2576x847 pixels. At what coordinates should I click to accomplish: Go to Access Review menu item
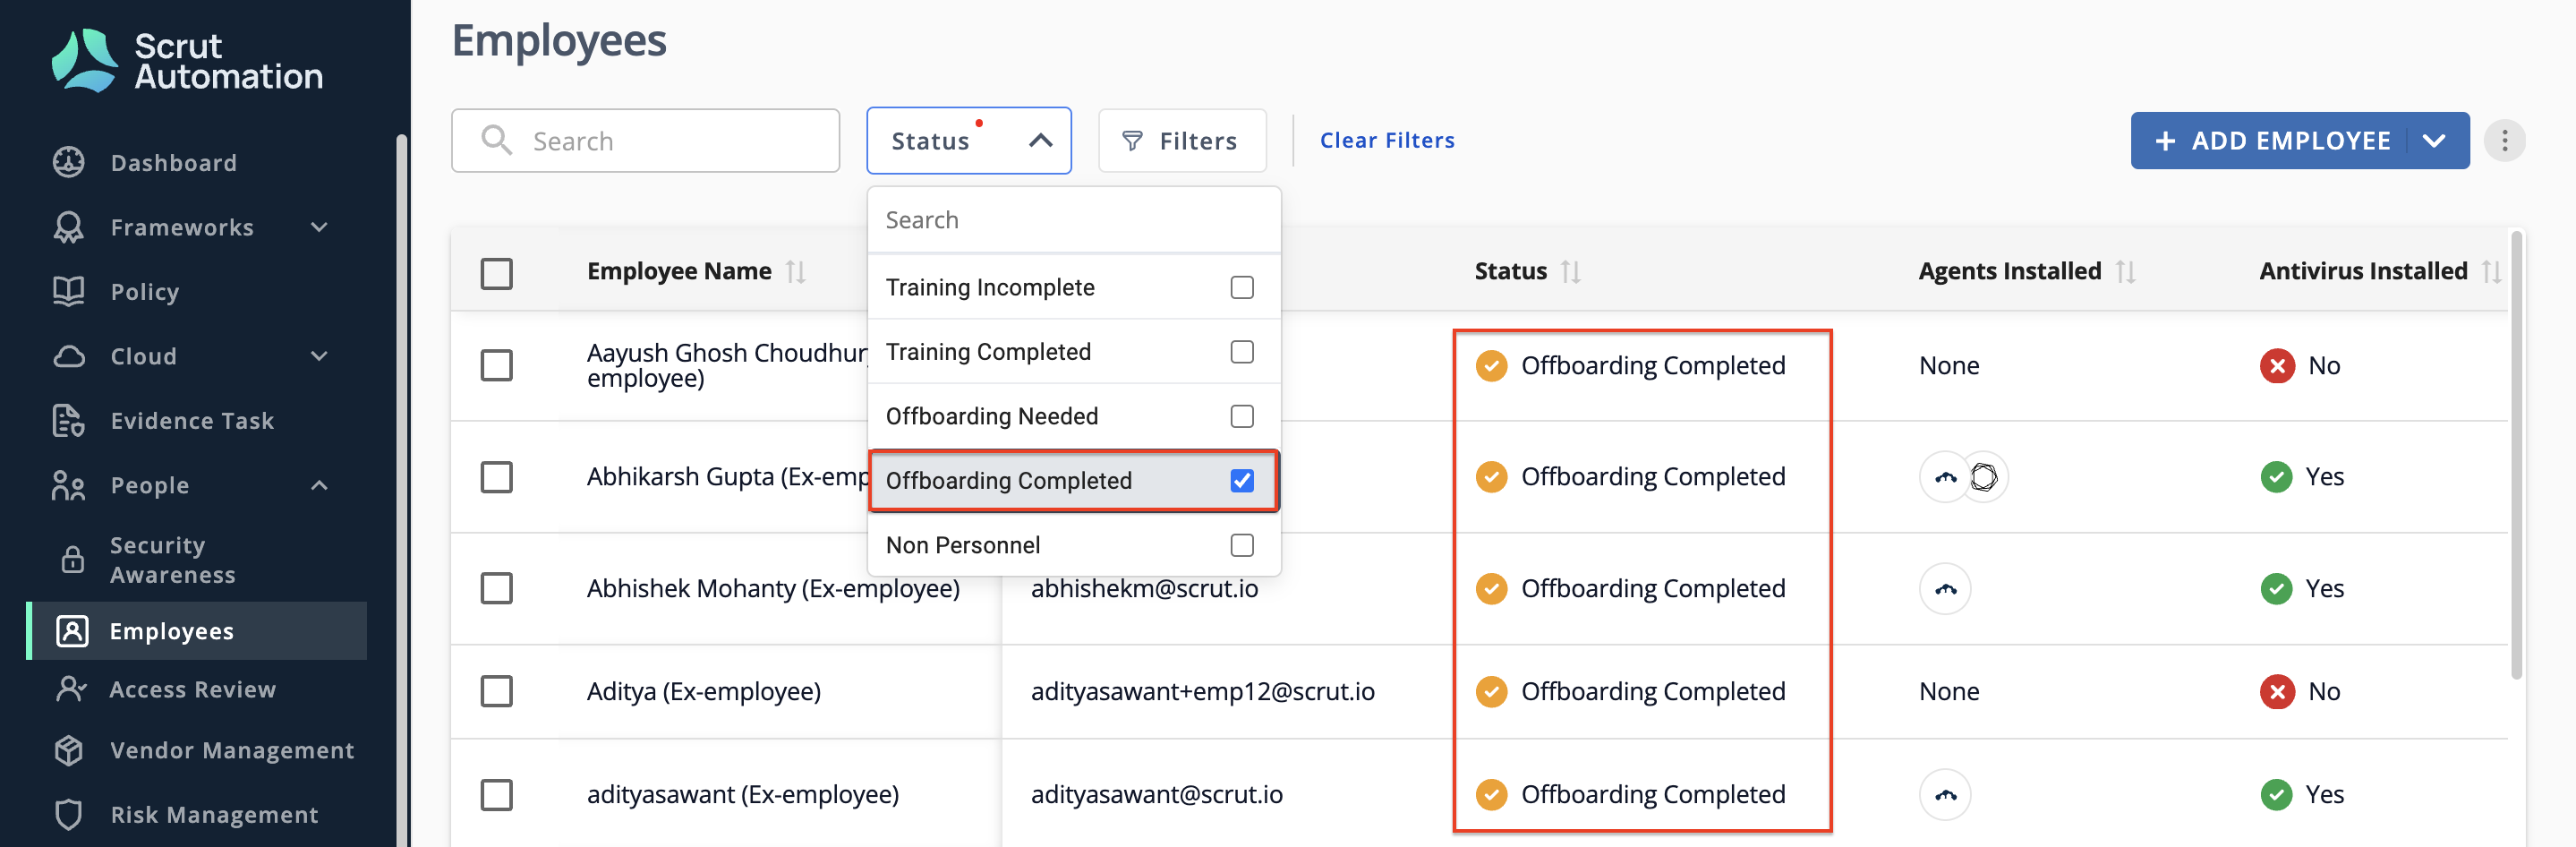(192, 690)
